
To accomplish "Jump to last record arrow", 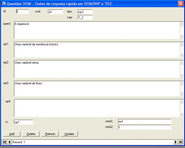I will (181, 142).
